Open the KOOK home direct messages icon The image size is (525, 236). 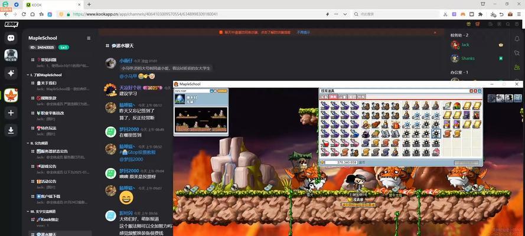point(11,38)
